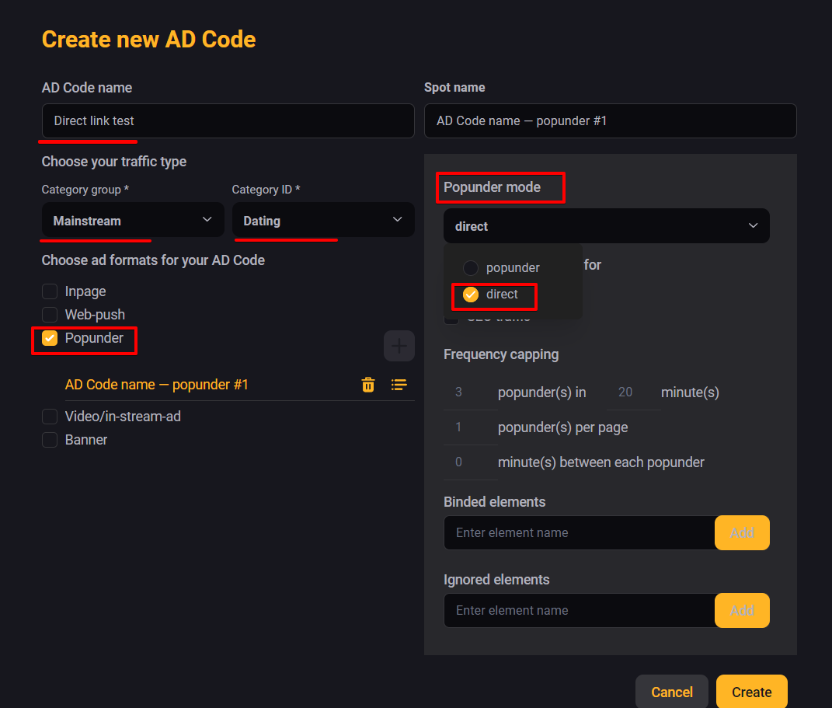
Task: Choose the direct option in mode list
Action: coord(471,295)
